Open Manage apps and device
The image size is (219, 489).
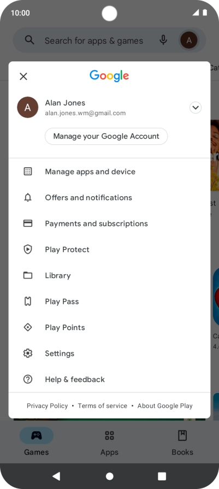click(x=109, y=172)
